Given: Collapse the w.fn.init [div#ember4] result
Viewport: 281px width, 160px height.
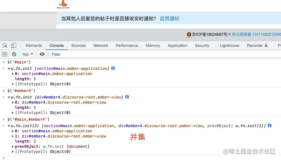Looking at the screenshot, I should pyautogui.click(x=9, y=97).
